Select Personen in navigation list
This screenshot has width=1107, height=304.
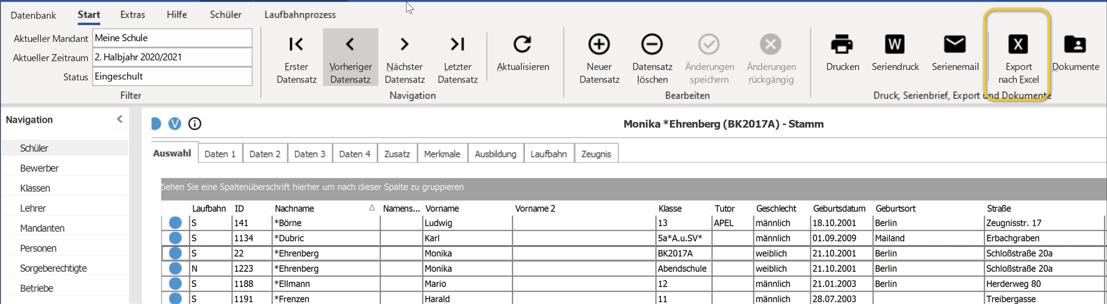(65, 248)
